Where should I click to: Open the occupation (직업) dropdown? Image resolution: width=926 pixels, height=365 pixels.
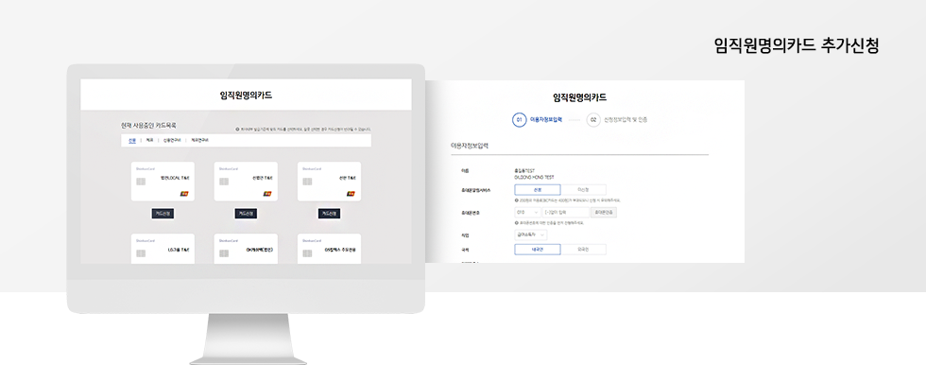(531, 235)
